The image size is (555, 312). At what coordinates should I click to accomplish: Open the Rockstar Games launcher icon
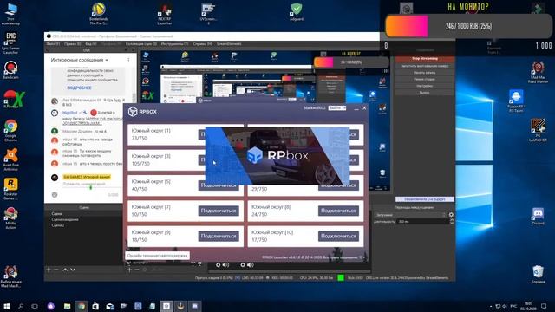click(x=11, y=189)
